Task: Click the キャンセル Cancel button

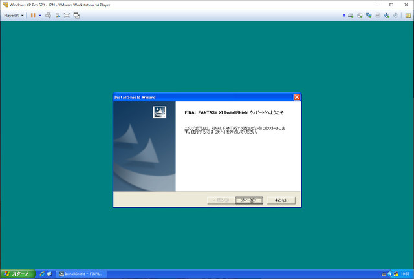Action: (x=281, y=200)
